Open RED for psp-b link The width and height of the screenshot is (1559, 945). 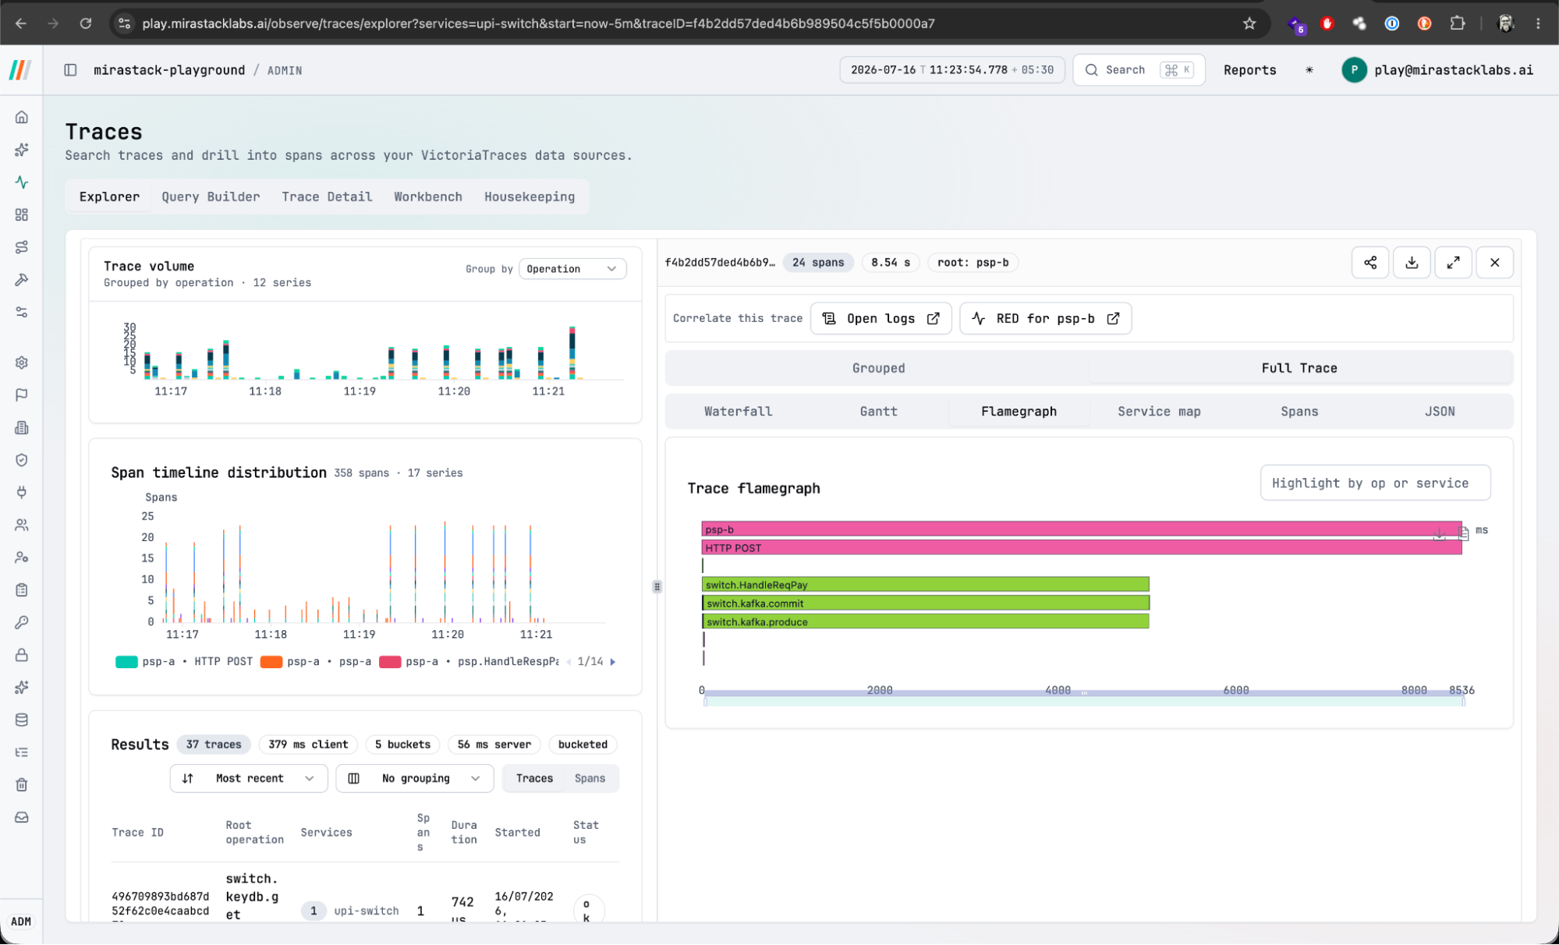click(x=1045, y=319)
